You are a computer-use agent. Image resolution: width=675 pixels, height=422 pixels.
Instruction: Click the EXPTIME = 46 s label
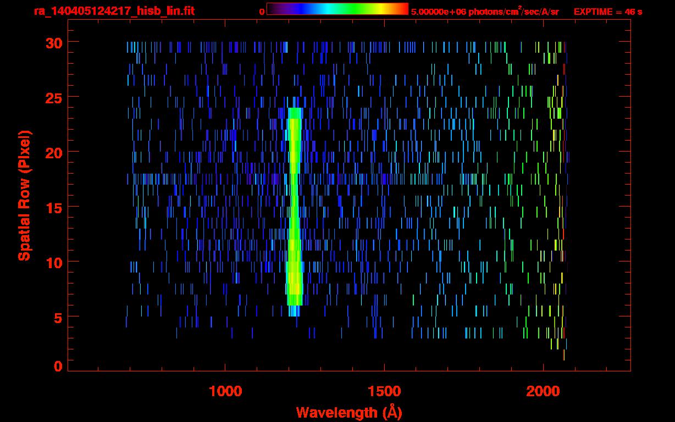click(608, 12)
